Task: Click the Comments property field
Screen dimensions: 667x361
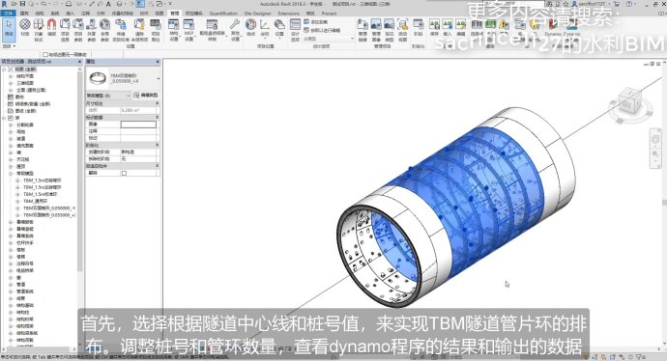Action: tap(138, 131)
